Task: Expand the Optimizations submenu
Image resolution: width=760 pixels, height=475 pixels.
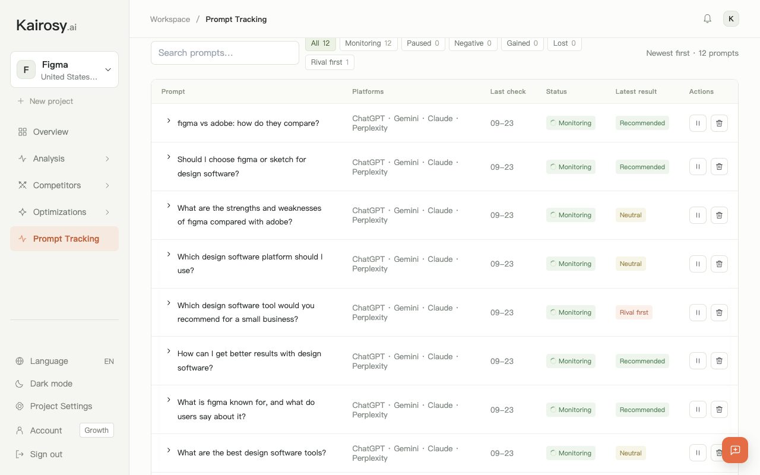Action: [64, 212]
